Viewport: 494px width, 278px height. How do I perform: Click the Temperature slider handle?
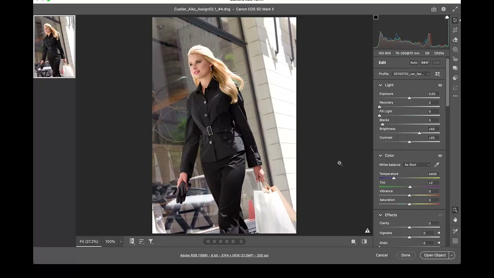click(394, 178)
